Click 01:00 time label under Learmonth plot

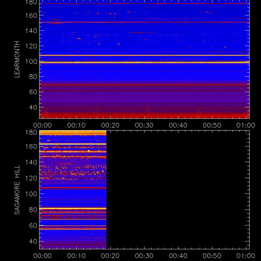246,125
